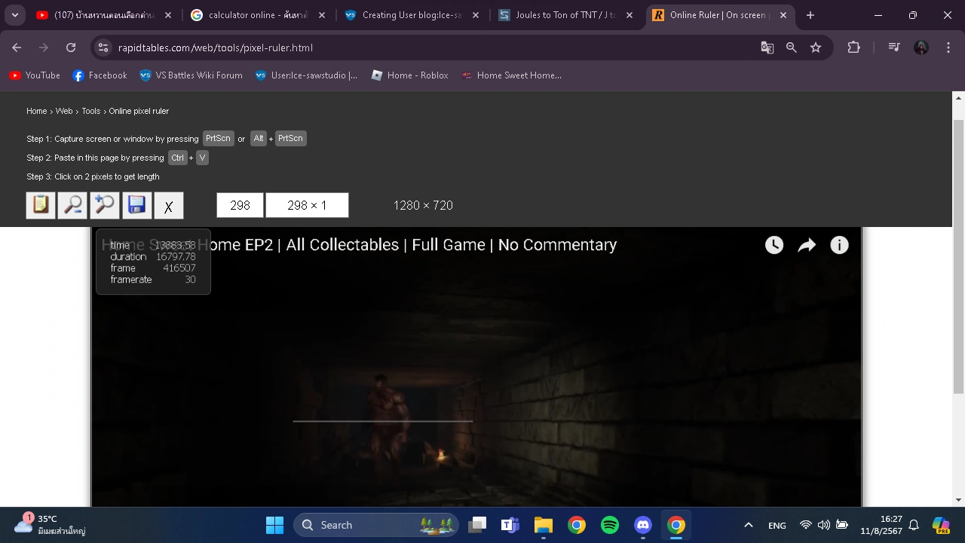Open the Tools breadcrumb link
The width and height of the screenshot is (965, 543).
pyautogui.click(x=91, y=111)
